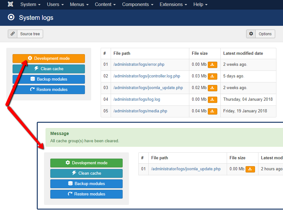This screenshot has width=283, height=214.
Task: Click the Options gear button
Action: 261,34
